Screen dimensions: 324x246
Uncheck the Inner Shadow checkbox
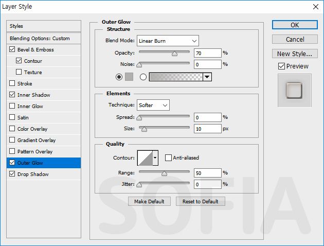(x=12, y=95)
